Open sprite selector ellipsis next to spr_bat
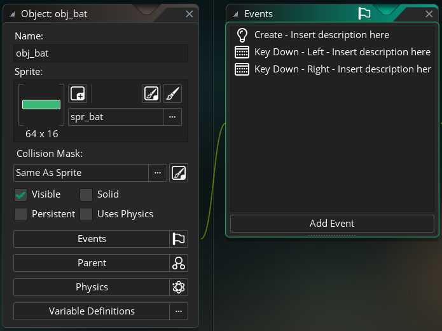The height and width of the screenshot is (331, 442). coord(172,117)
